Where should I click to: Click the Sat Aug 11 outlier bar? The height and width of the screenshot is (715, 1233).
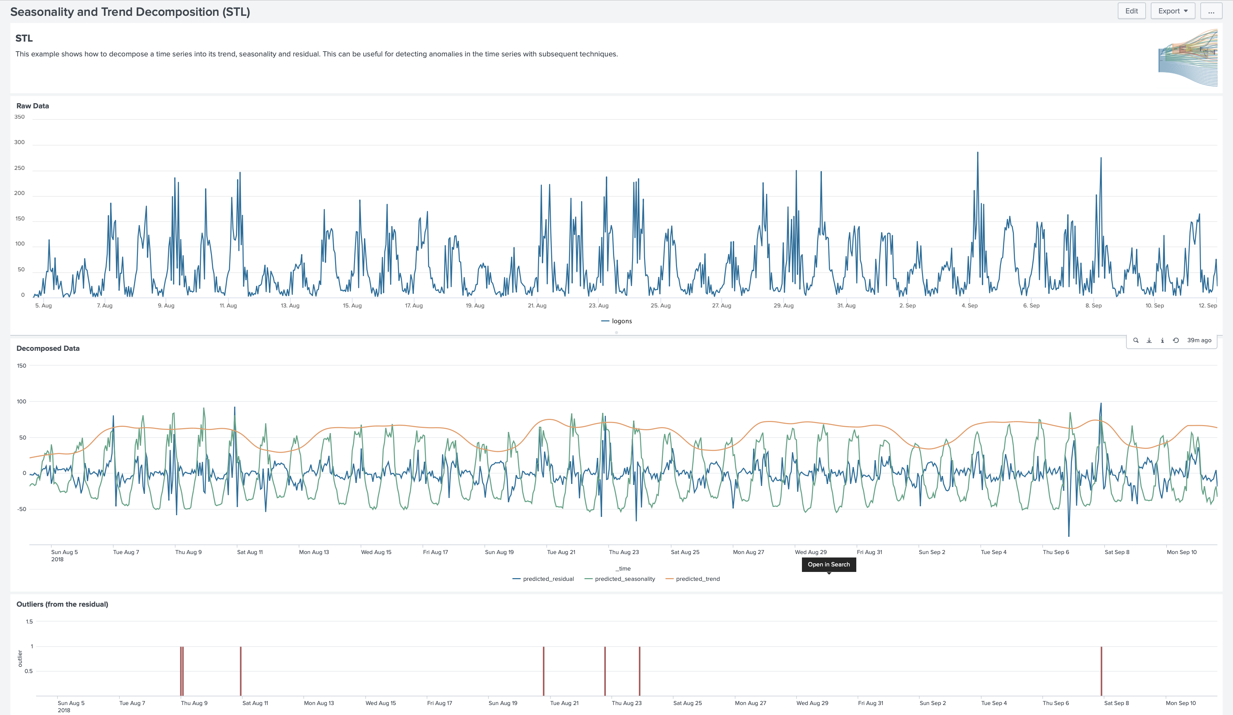tap(241, 671)
